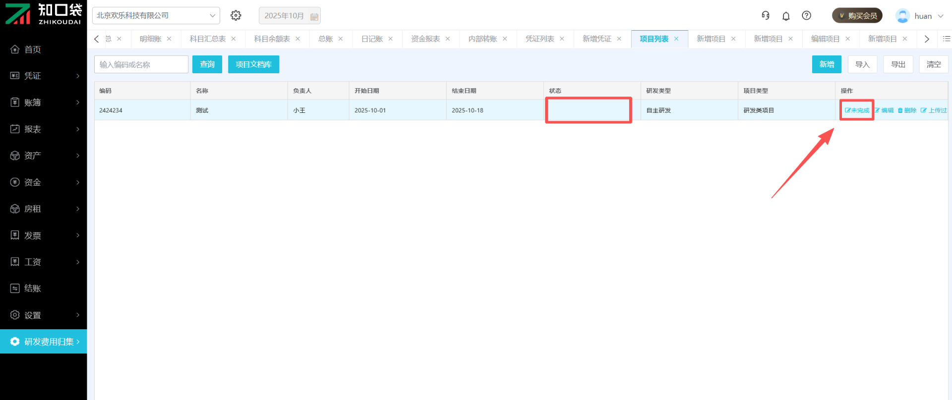Open the tab list menu icon
The height and width of the screenshot is (400, 952).
click(946, 39)
